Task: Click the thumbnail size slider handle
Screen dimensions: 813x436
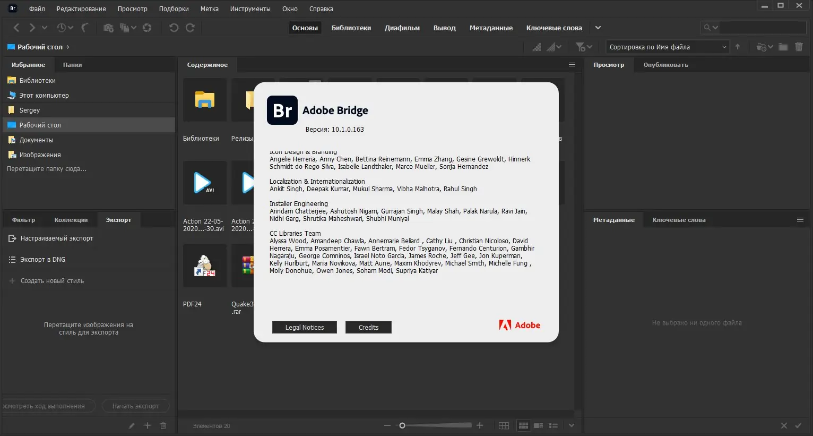Action: point(402,425)
